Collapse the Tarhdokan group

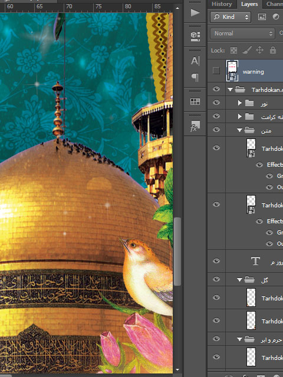(230, 90)
